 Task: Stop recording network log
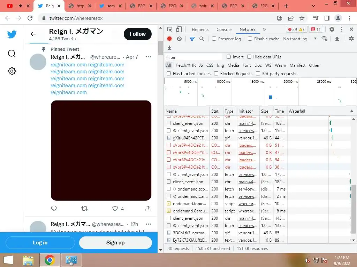pos(169,39)
